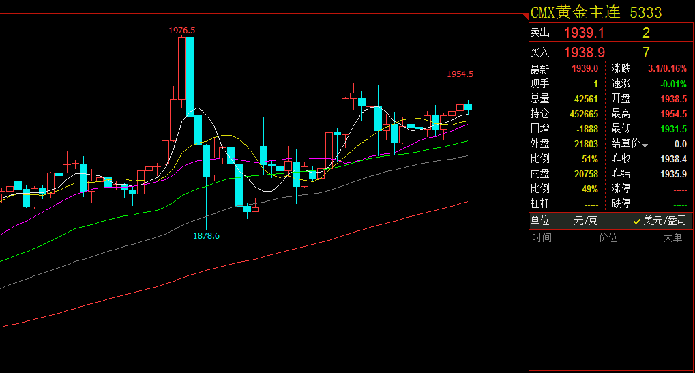Click the 买入 quantity 7

coord(646,53)
